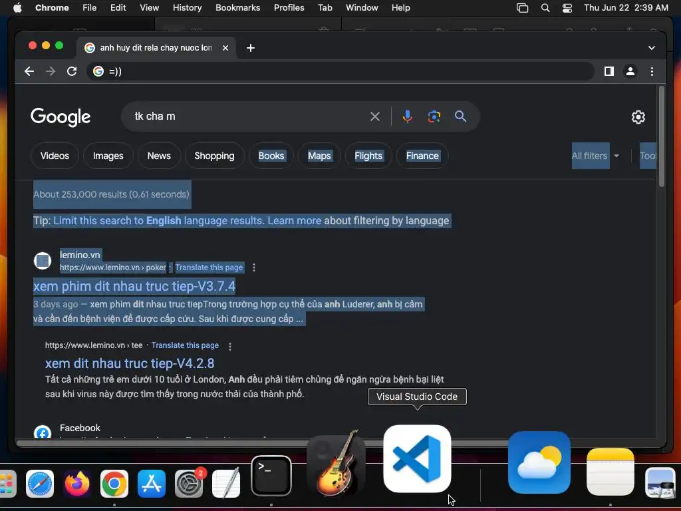Open Chrome from the Dock
Viewport: 681px width, 511px height.
(x=114, y=484)
